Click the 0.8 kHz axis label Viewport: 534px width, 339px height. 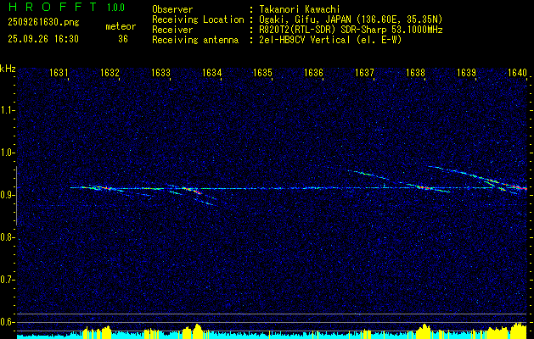[x=7, y=237]
